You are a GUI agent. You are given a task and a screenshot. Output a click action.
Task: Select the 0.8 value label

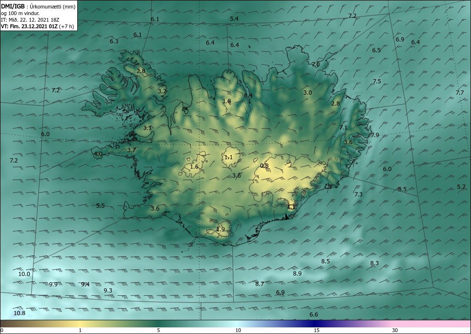click(x=264, y=165)
